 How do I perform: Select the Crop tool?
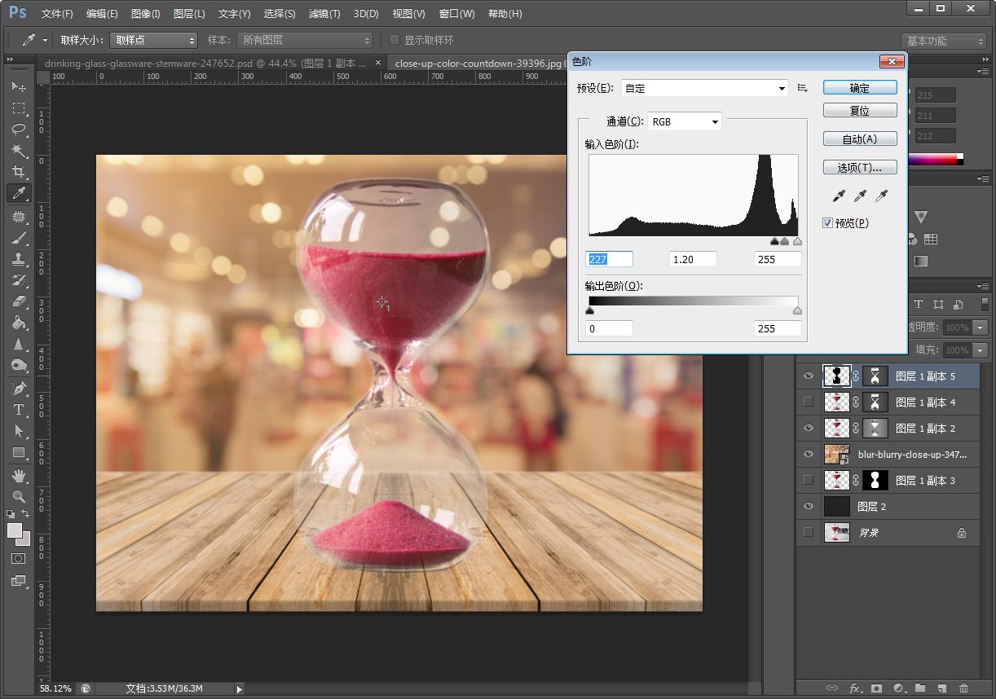click(19, 172)
